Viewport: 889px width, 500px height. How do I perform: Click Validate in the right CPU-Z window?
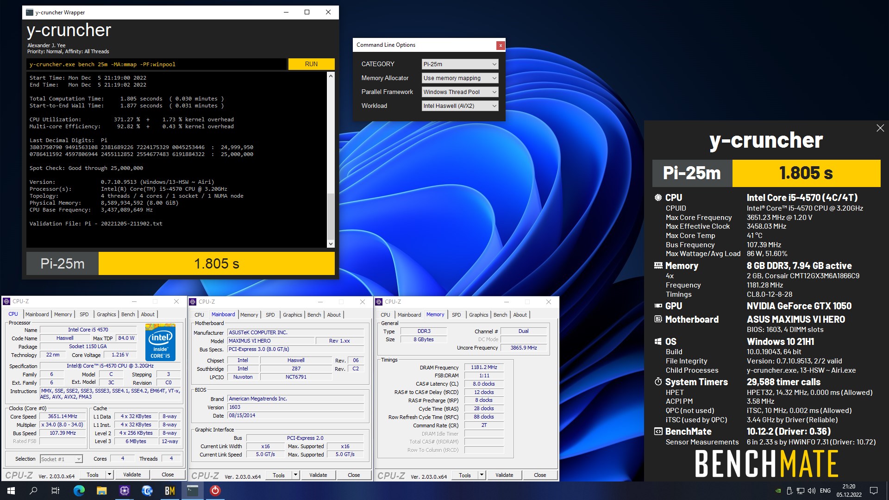[x=504, y=475]
